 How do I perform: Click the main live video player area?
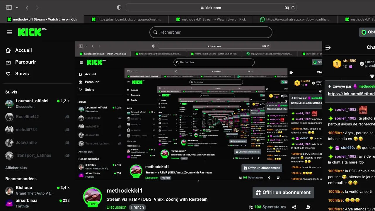pos(199,111)
